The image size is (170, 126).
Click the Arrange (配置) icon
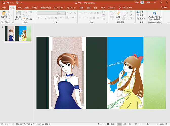pos(118,13)
